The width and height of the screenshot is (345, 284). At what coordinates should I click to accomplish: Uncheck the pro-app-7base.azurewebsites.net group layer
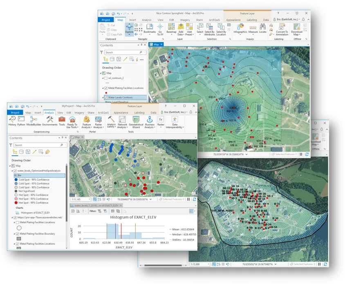coord(15,217)
